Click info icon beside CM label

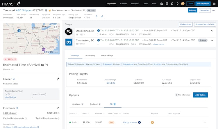click(9, 94)
